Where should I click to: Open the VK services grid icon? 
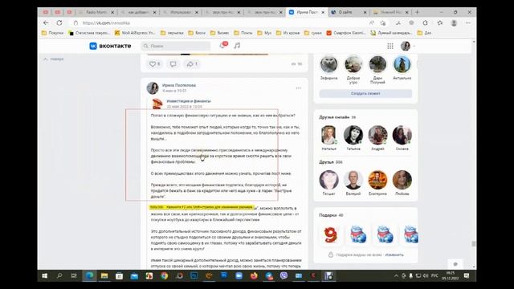(x=390, y=47)
